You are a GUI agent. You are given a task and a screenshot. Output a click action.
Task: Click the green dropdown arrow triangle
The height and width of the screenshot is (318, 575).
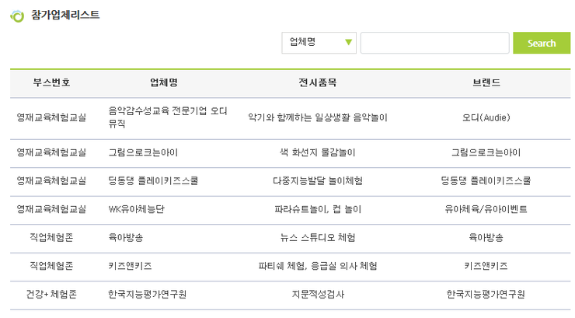click(x=349, y=43)
